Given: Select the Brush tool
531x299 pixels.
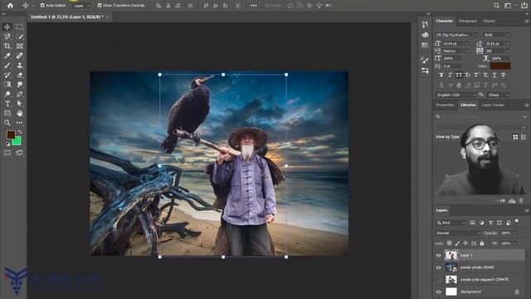Looking at the screenshot, I should point(7,65).
